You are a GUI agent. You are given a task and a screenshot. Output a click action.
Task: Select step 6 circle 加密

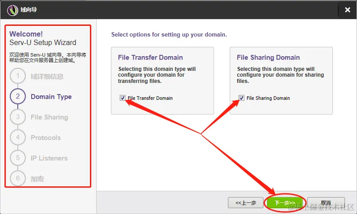(x=18, y=178)
